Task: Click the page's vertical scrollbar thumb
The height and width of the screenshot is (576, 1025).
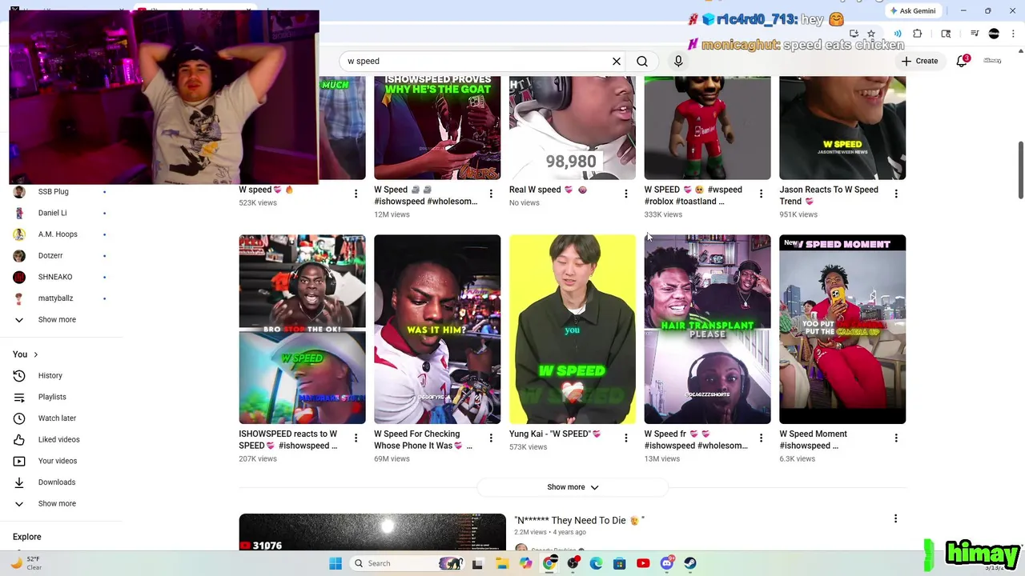Action: [1020, 170]
